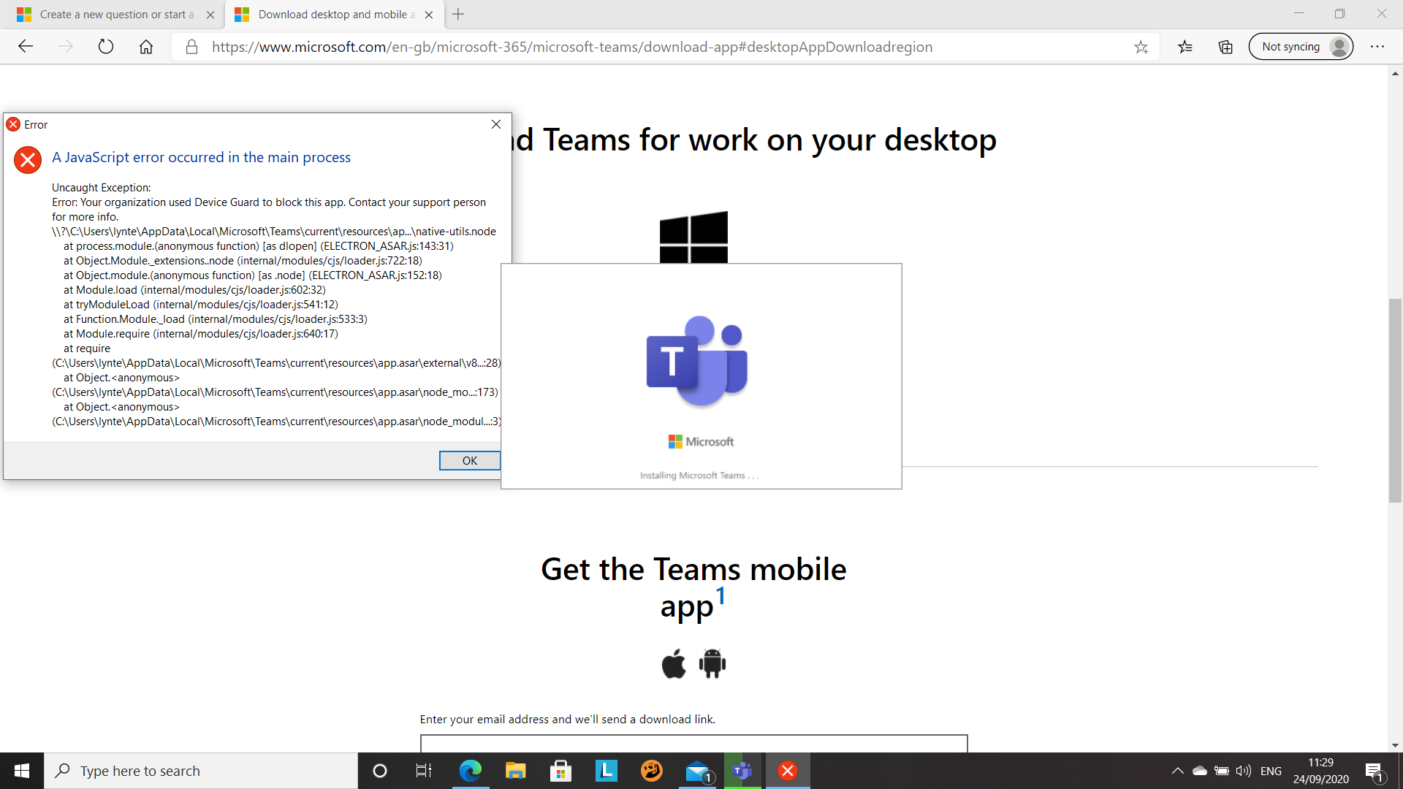Click the page vertical scrollbar thumb
1403x789 pixels.
point(1395,400)
